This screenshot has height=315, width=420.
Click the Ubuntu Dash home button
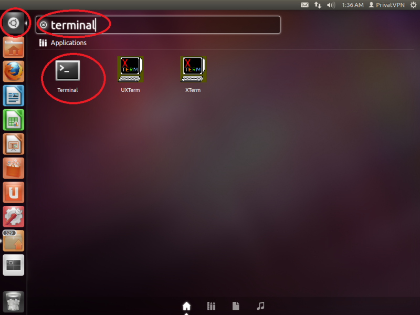point(13,24)
